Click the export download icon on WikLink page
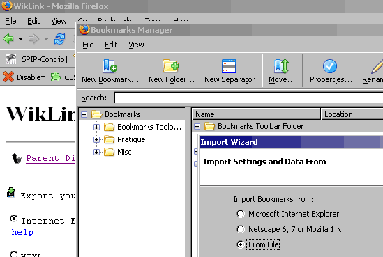This screenshot has height=257, width=383. click(x=11, y=193)
